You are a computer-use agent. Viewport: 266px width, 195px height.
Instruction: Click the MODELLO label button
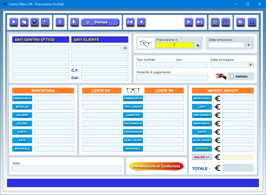tap(22, 107)
